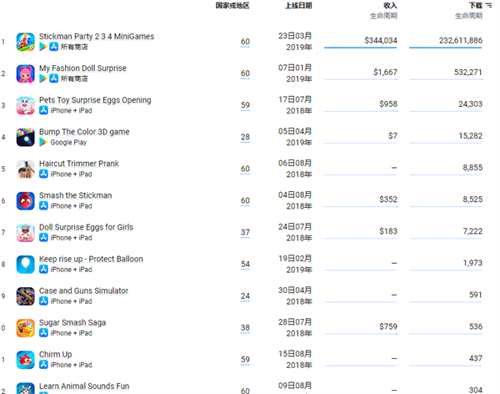Screen dimensions: 500x394
Task: Click the 上线日期 release date column header
Action: coord(298,6)
